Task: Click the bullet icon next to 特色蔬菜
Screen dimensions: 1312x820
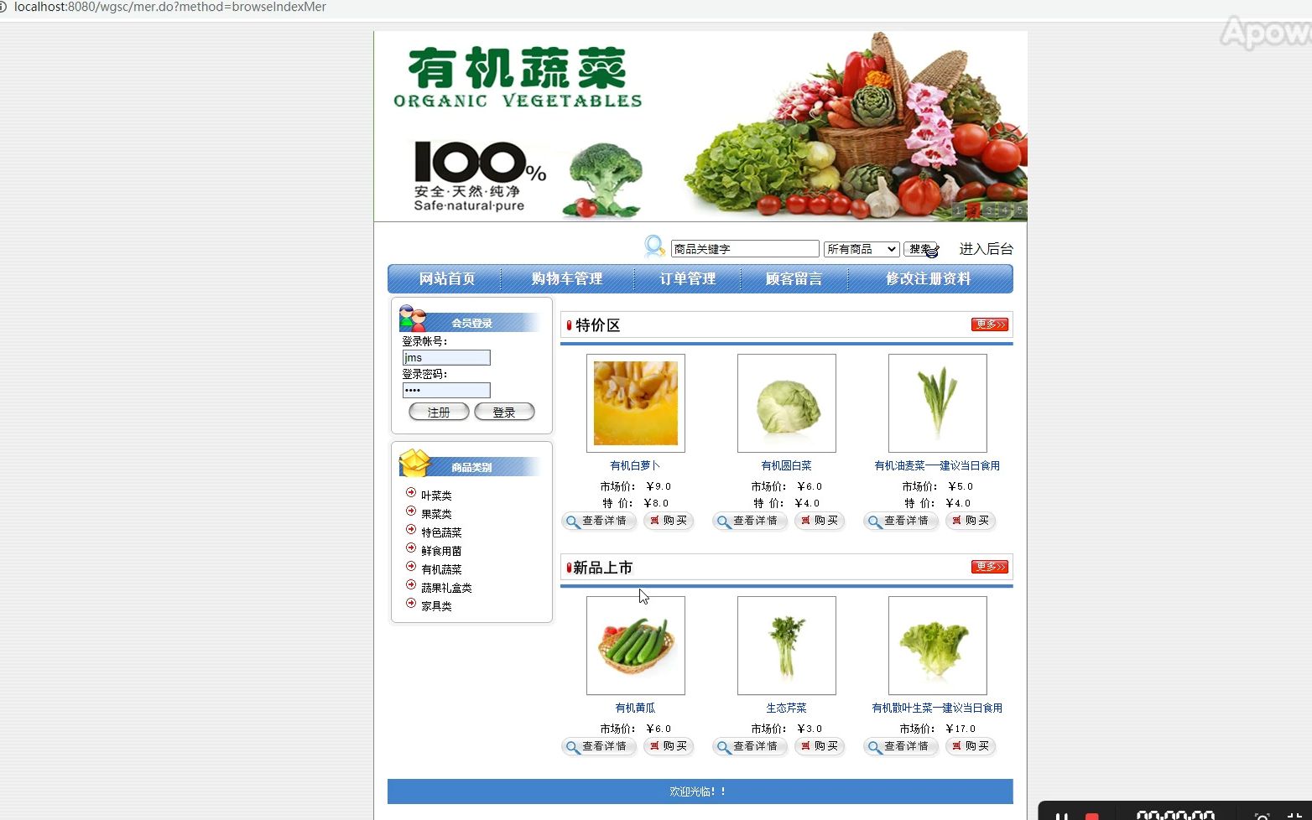Action: click(411, 530)
